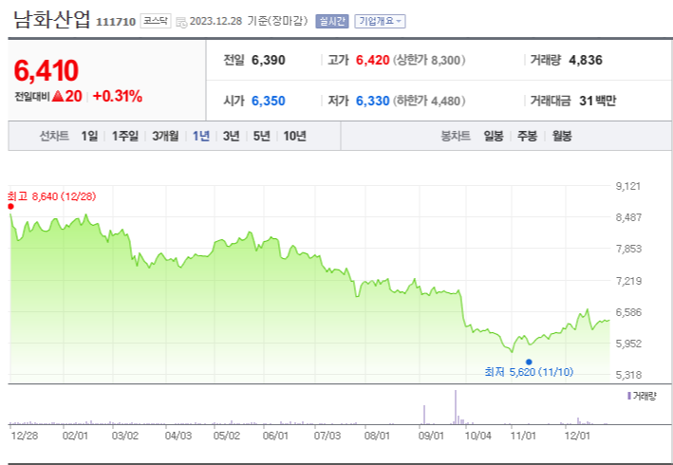This screenshot has width=673, height=465.
Task: Click the volume bar above 09/01
Action: (424, 415)
